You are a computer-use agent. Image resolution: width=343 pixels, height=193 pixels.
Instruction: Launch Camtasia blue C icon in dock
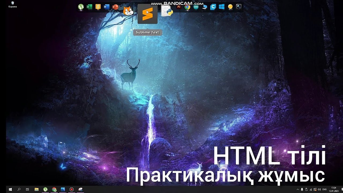[213, 7]
